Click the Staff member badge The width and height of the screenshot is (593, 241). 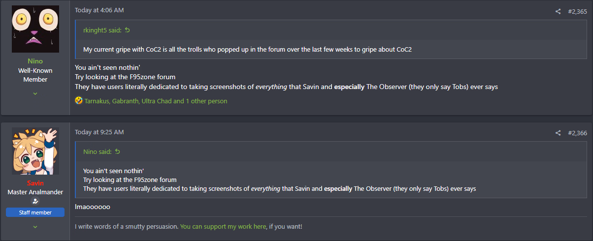click(x=35, y=212)
